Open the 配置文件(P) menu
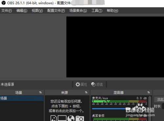Viewport: 164px width, 121px height. (x=56, y=11)
